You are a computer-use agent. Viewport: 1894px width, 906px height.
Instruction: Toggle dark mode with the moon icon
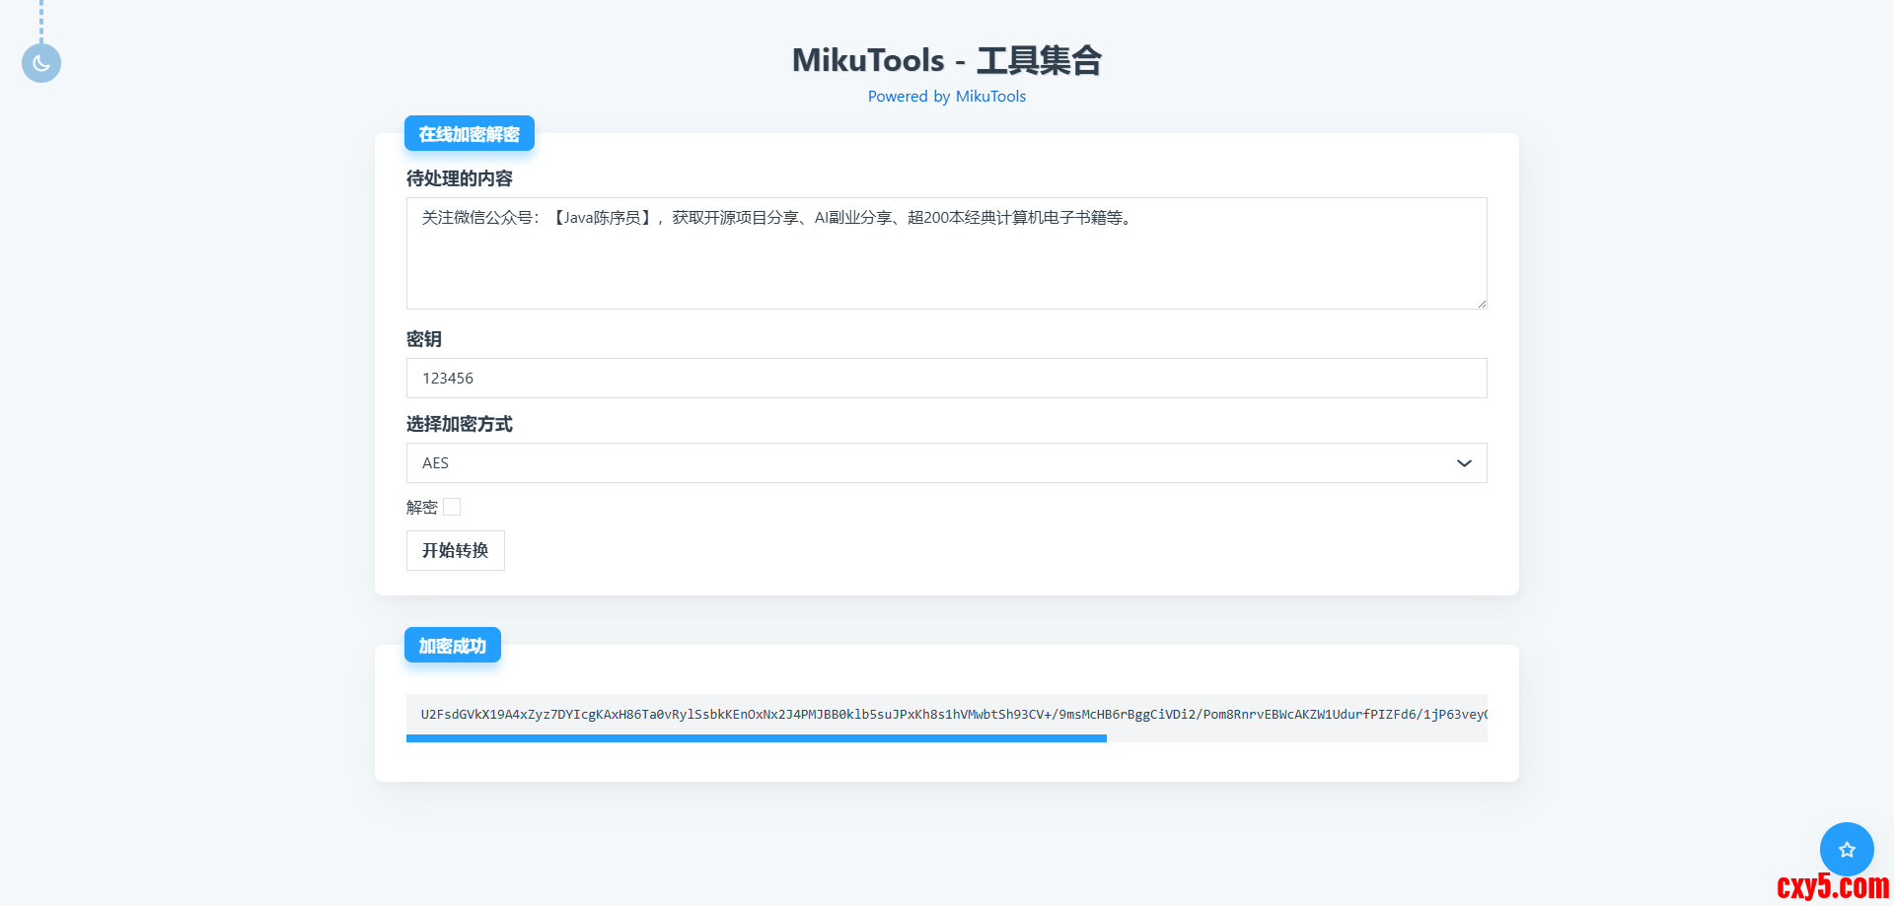pyautogui.click(x=41, y=63)
